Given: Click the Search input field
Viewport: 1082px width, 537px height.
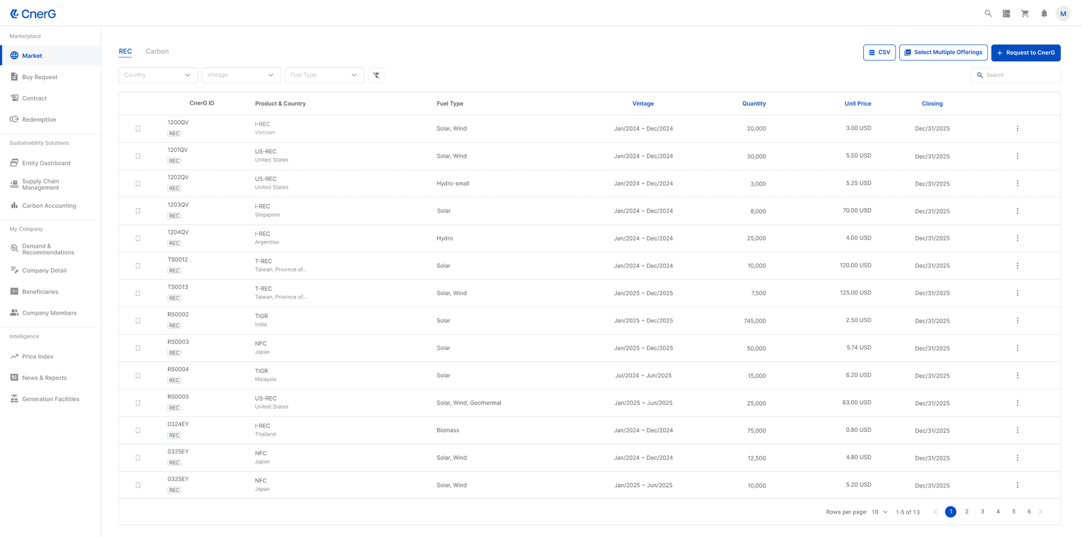Looking at the screenshot, I should click(x=1020, y=75).
